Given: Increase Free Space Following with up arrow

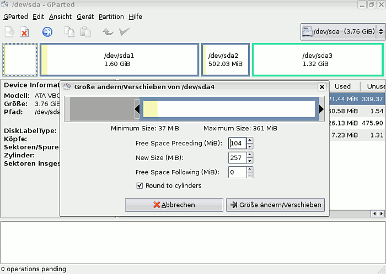Looking at the screenshot, I should pos(250,169).
